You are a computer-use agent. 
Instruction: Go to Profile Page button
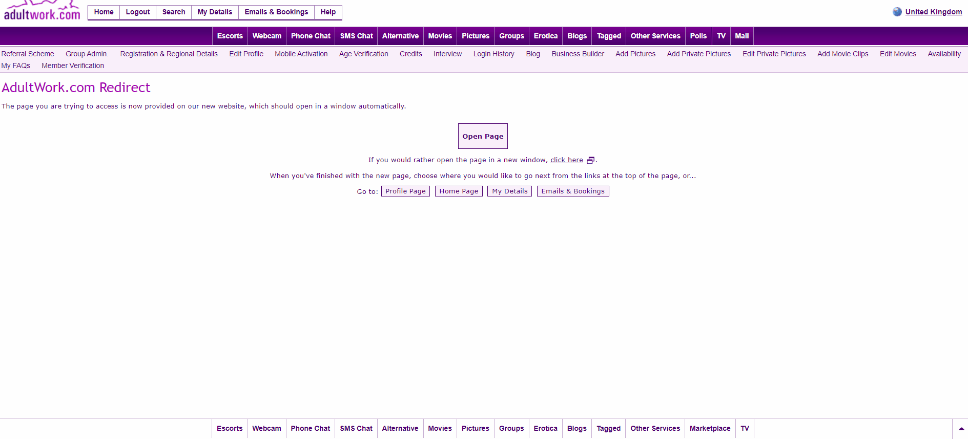coord(405,191)
